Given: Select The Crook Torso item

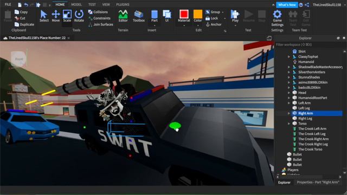Looking at the screenshot, I should pyautogui.click(x=310, y=149).
